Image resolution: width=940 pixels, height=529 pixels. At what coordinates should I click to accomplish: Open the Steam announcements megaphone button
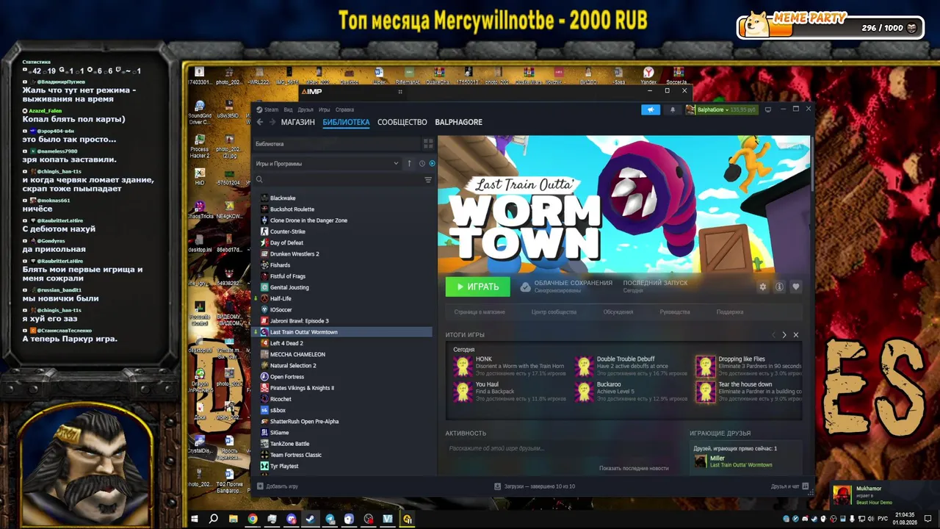[x=651, y=109]
